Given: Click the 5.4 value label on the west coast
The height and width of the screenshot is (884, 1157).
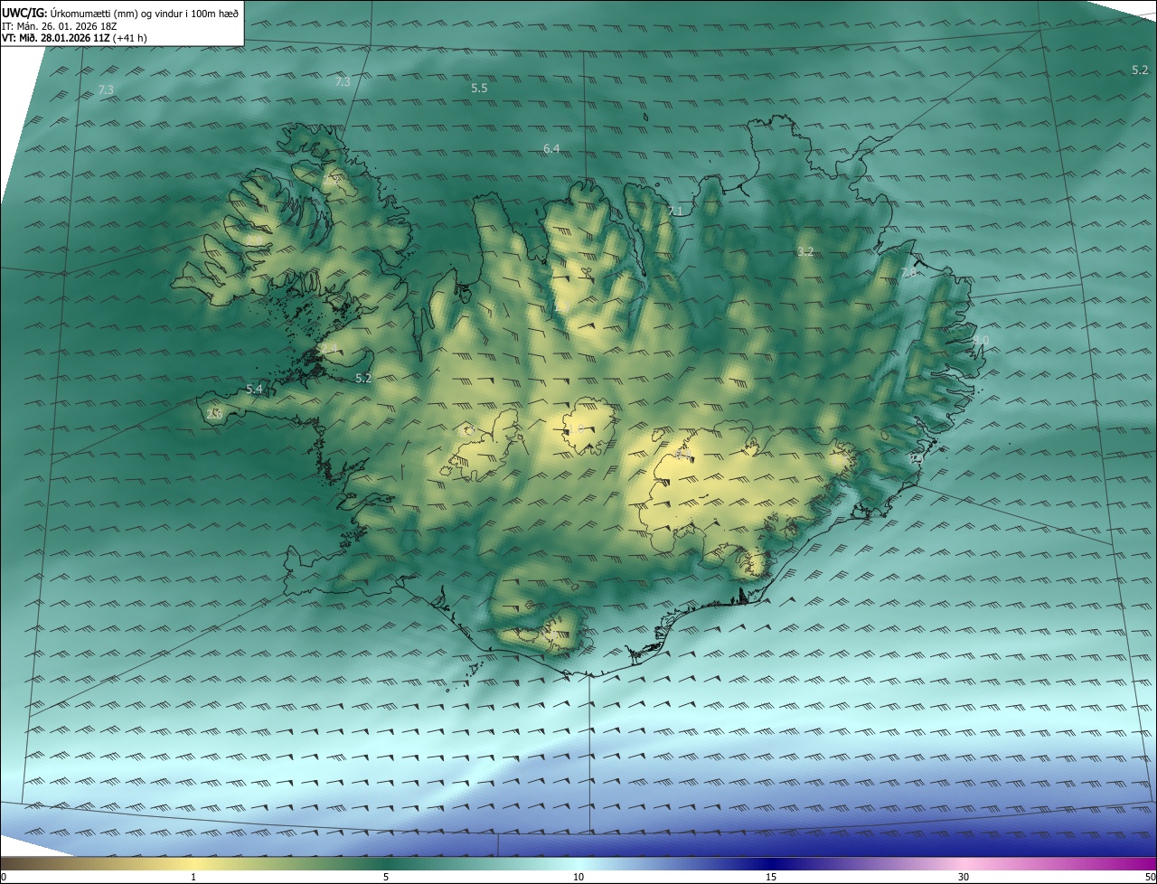Looking at the screenshot, I should point(254,390).
